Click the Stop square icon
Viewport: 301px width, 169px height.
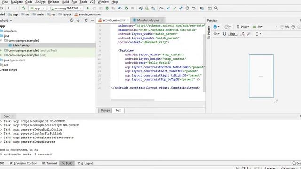[x=132, y=8]
